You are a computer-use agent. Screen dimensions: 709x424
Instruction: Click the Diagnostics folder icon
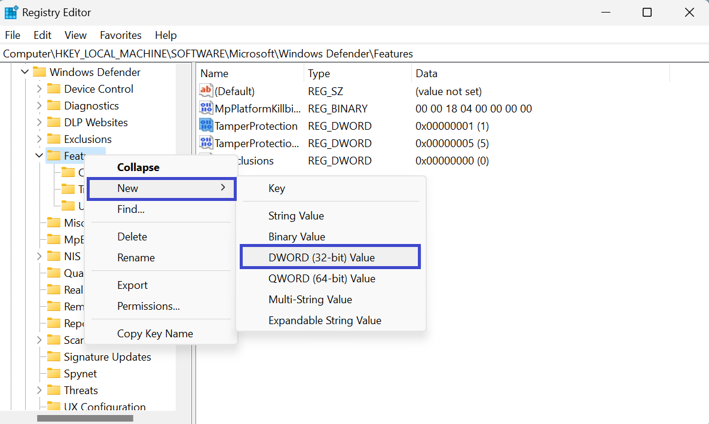click(54, 106)
